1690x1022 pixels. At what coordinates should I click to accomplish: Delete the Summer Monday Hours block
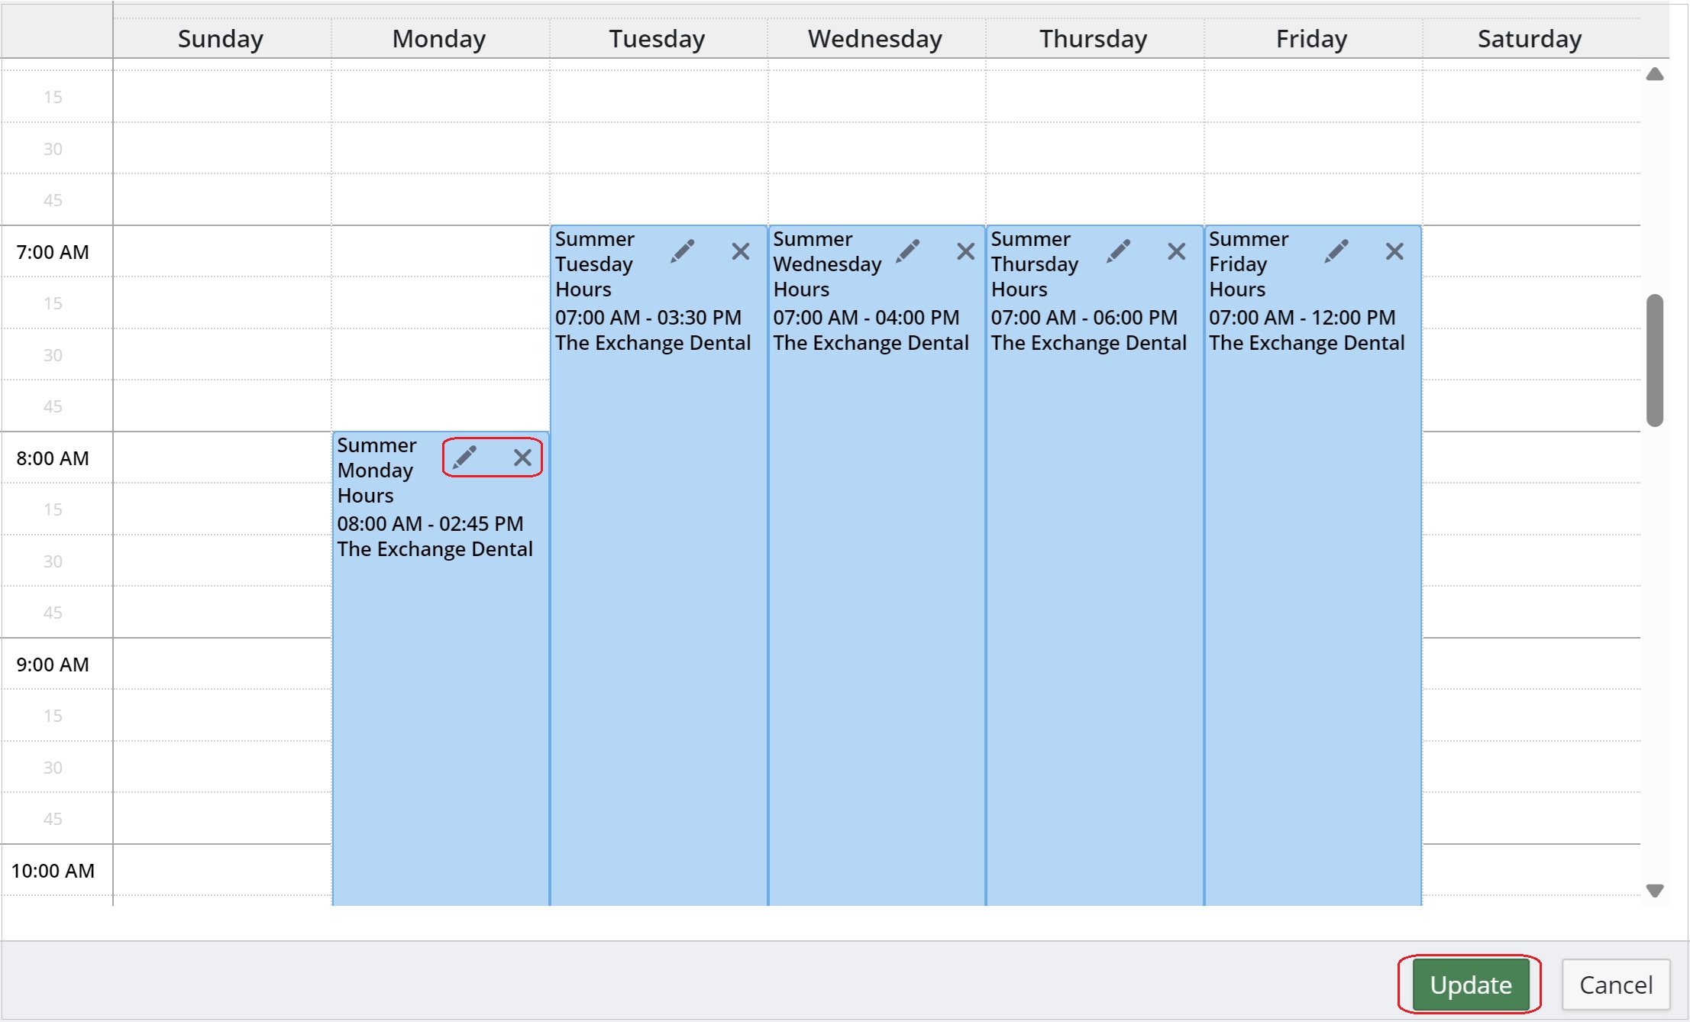click(522, 458)
